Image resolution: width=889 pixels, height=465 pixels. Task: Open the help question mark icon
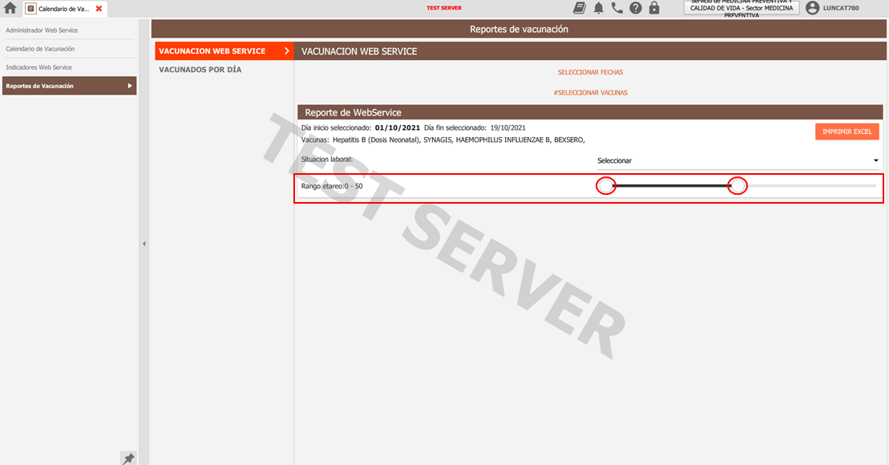point(635,8)
